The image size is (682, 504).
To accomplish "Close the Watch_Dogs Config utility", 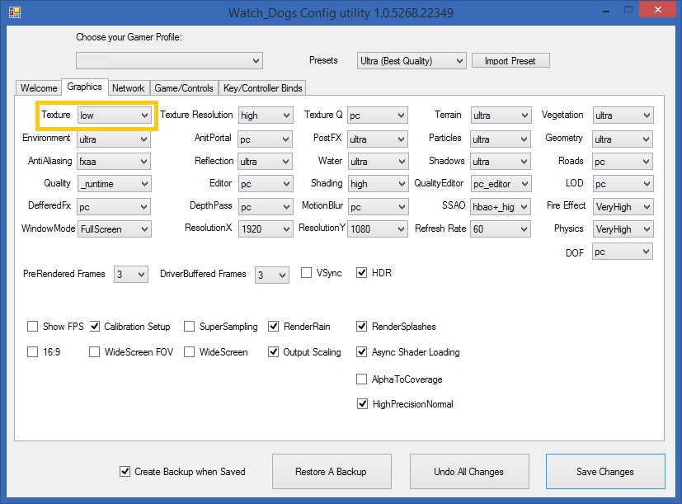I will pos(658,10).
